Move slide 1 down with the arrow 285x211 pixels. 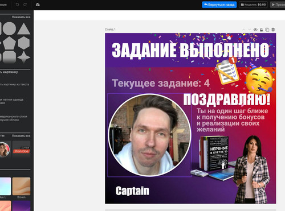pos(250,30)
